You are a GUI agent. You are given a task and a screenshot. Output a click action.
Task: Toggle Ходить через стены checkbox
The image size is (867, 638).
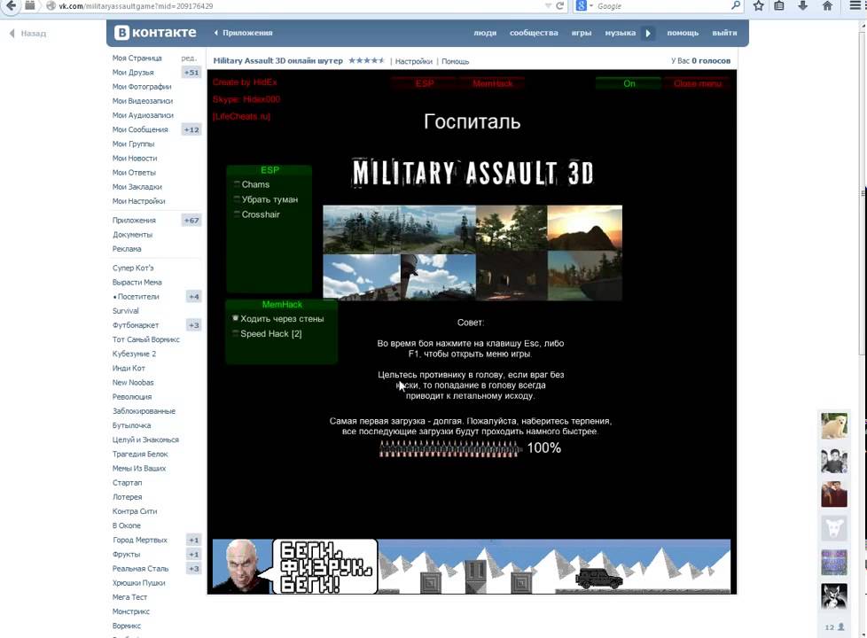pos(236,318)
